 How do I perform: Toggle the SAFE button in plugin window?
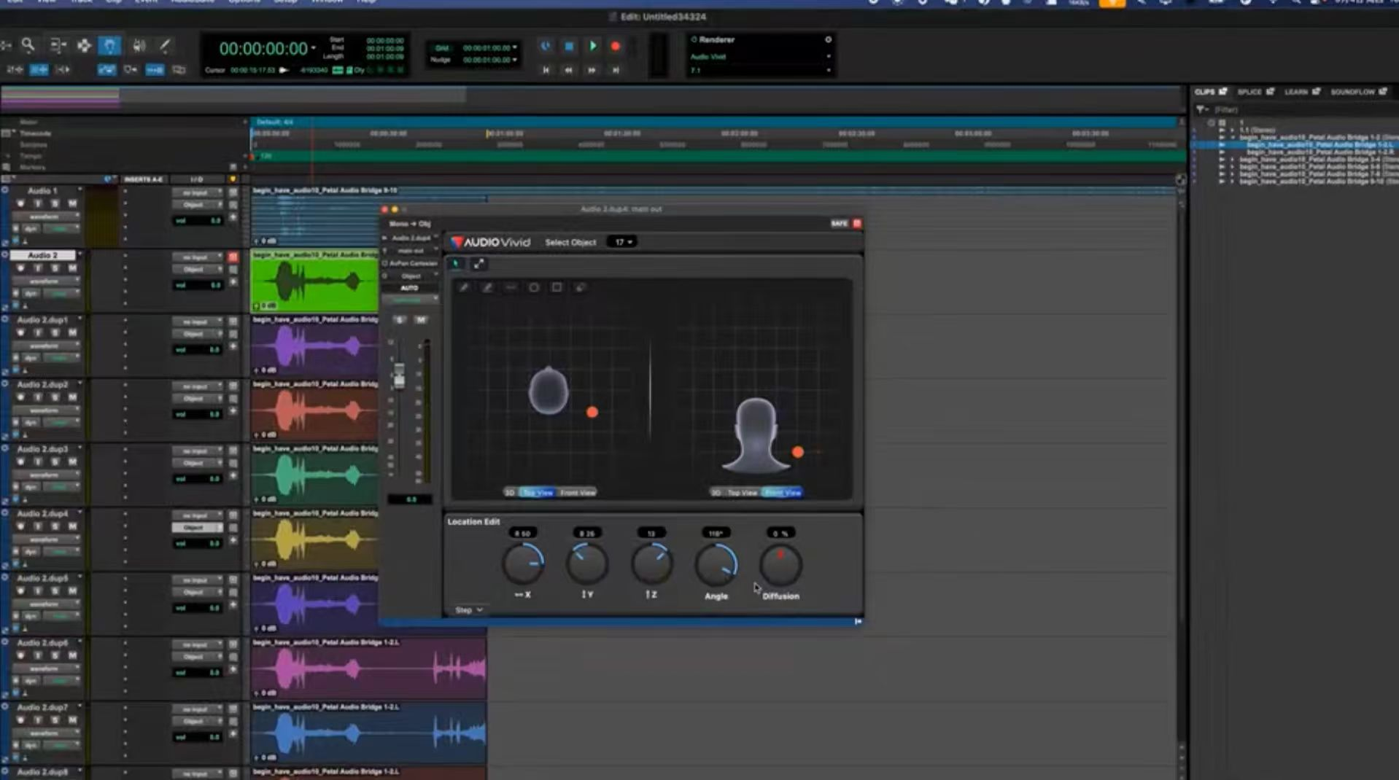click(x=839, y=224)
